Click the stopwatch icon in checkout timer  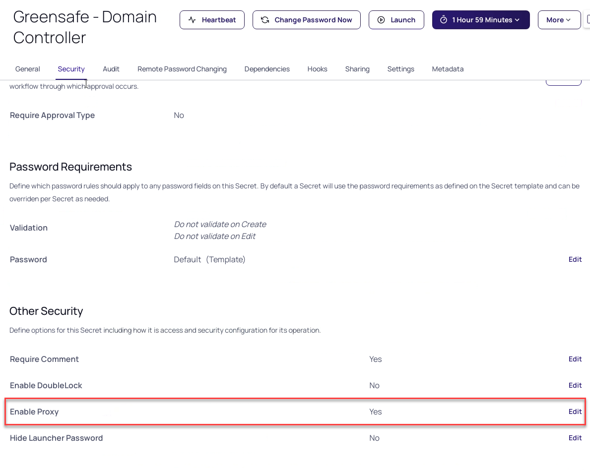(444, 20)
